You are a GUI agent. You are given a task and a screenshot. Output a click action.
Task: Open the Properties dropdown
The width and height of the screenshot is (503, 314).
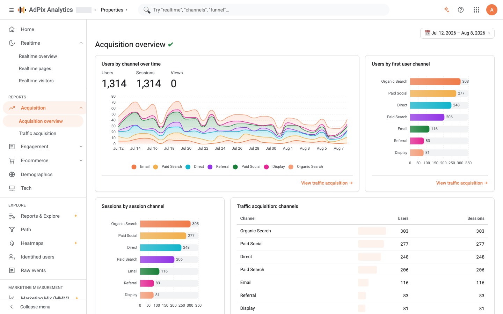[x=114, y=10]
